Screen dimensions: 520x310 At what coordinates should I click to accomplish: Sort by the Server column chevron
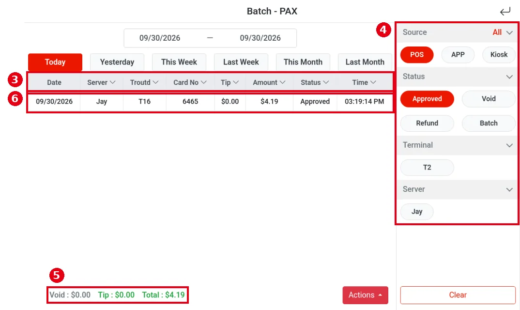point(112,82)
